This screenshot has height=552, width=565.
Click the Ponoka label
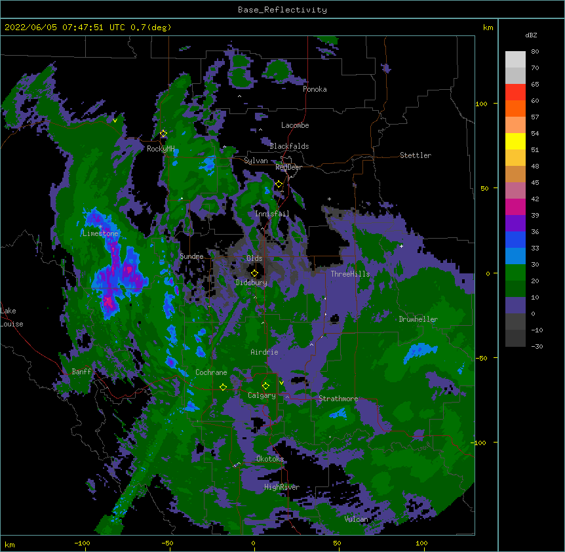[x=315, y=89]
